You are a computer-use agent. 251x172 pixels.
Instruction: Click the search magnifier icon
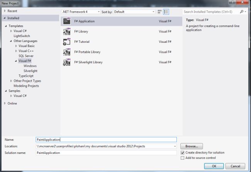coord(242,12)
